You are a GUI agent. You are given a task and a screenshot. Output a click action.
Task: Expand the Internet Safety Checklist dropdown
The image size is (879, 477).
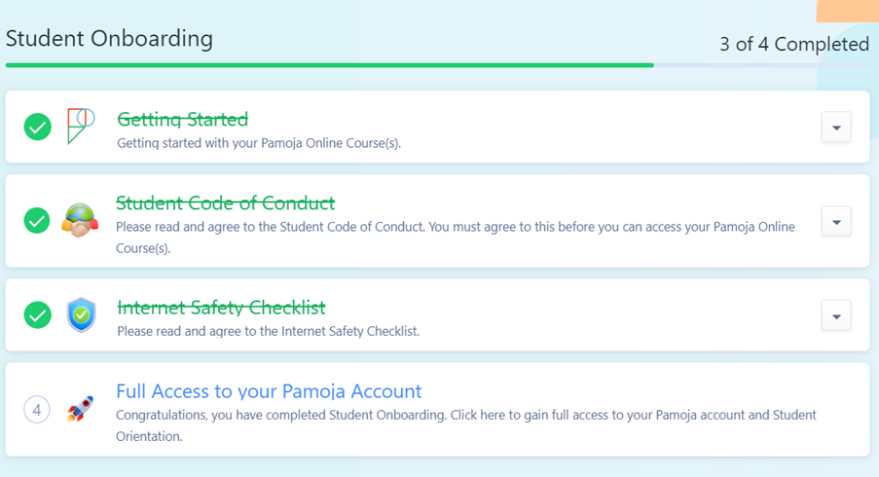pos(836,315)
